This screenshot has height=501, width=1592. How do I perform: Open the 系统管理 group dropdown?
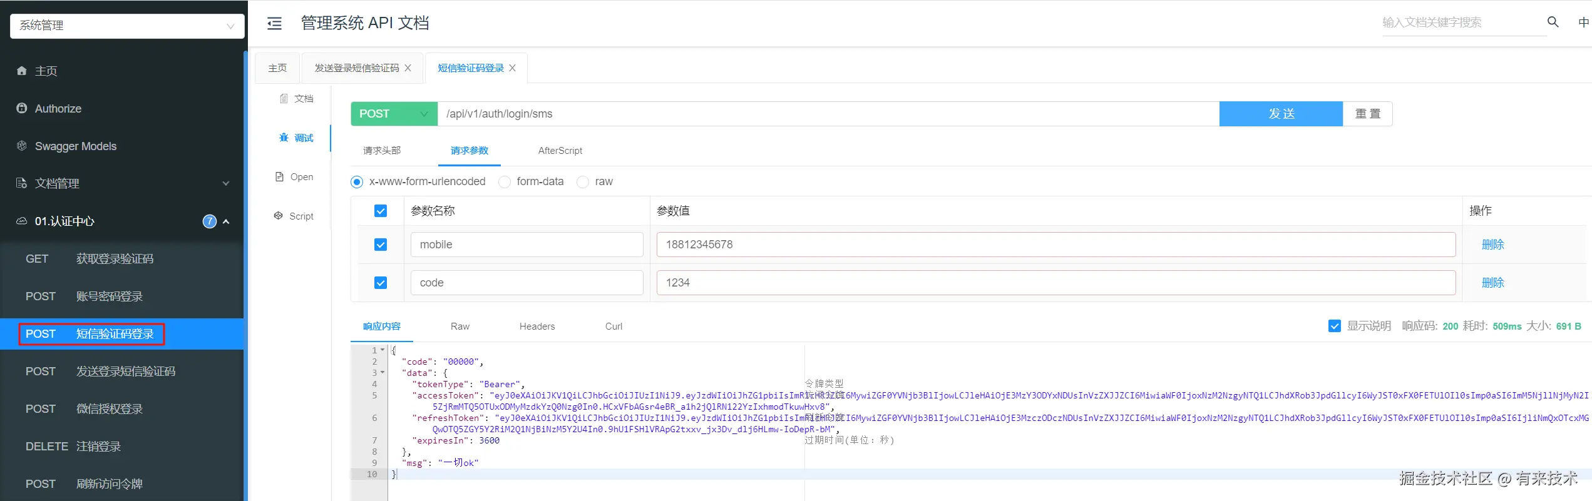pos(127,26)
